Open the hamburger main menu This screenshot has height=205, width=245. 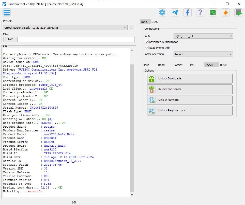pos(7,12)
